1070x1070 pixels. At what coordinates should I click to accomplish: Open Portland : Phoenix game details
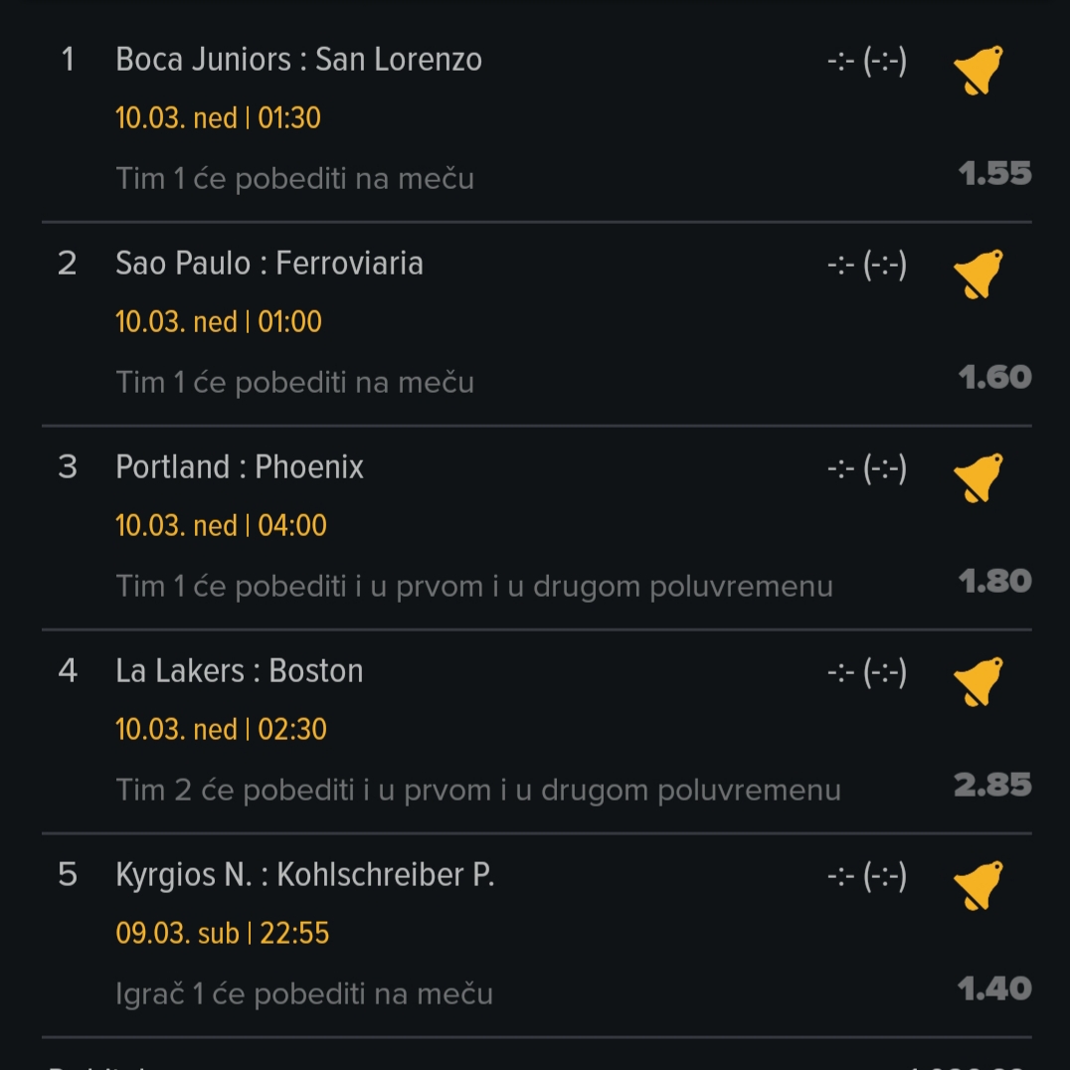point(240,467)
